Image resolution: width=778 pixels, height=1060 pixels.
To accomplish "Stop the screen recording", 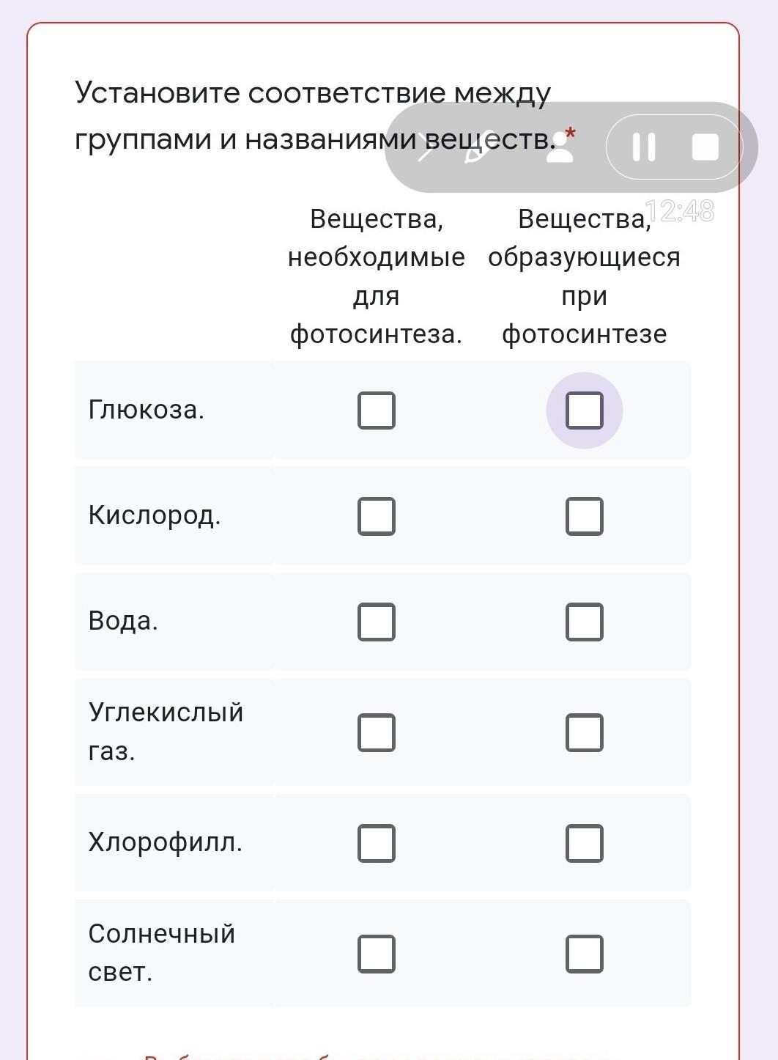I will (x=705, y=147).
